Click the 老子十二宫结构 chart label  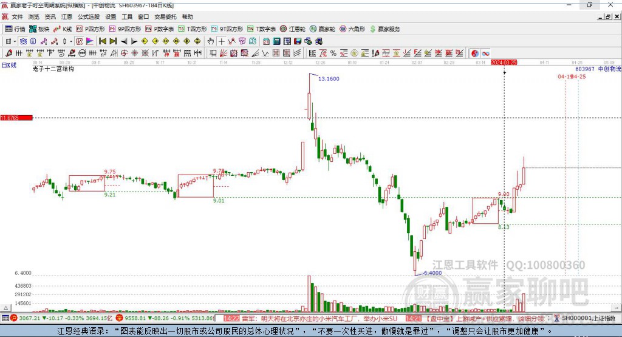tap(53, 69)
